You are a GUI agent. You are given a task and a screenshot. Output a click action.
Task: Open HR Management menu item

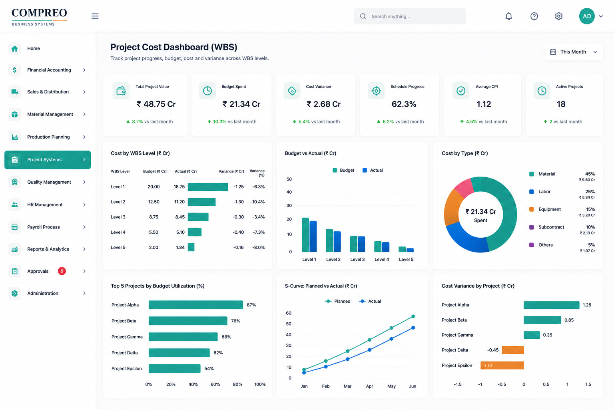point(48,204)
